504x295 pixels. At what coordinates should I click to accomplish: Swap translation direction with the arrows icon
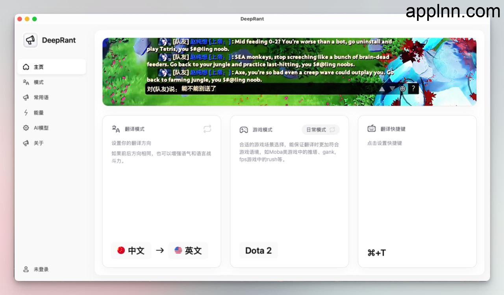pos(208,129)
